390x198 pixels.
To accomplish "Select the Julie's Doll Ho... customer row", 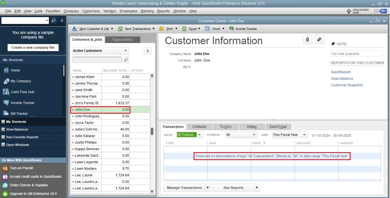I will pos(110,129).
